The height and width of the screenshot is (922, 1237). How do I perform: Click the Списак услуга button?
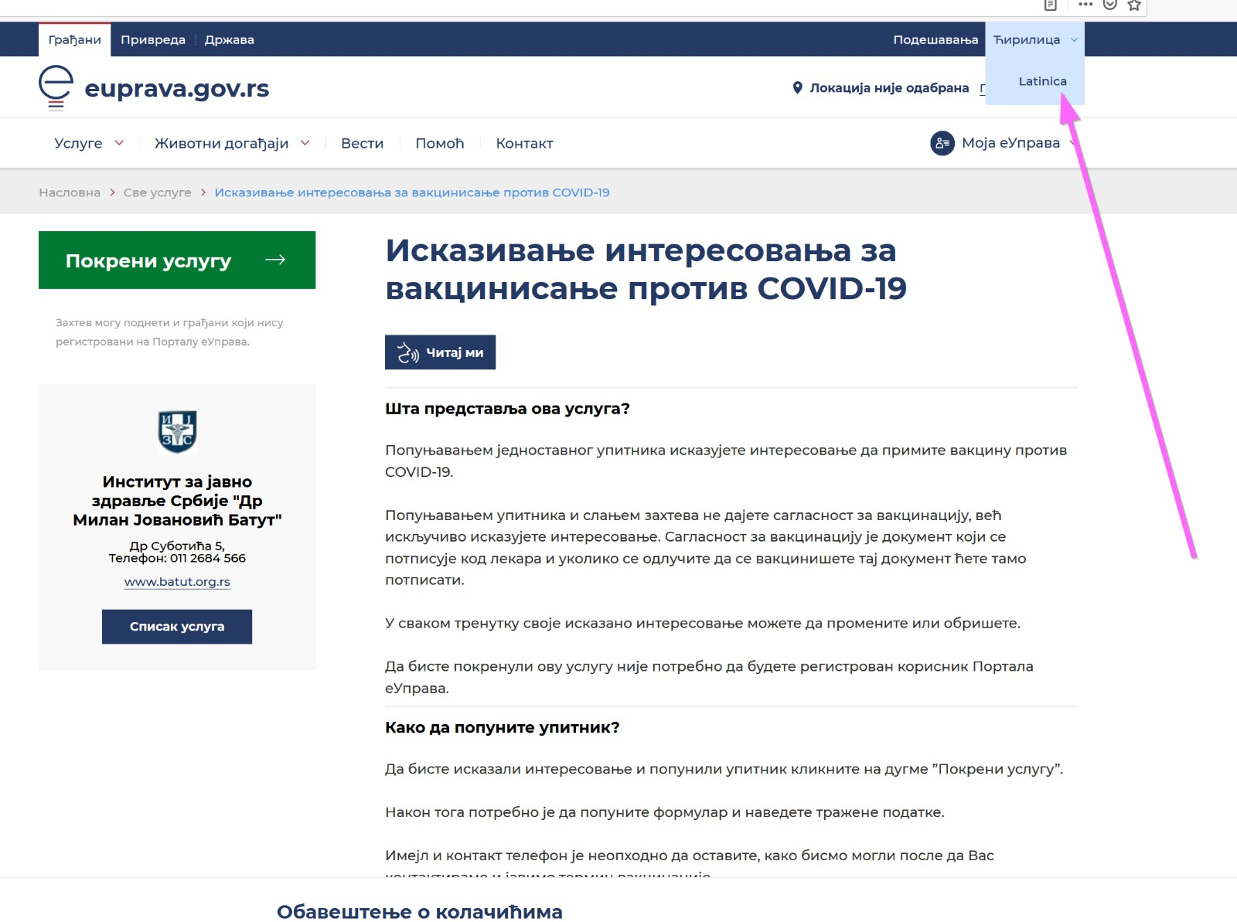(177, 627)
